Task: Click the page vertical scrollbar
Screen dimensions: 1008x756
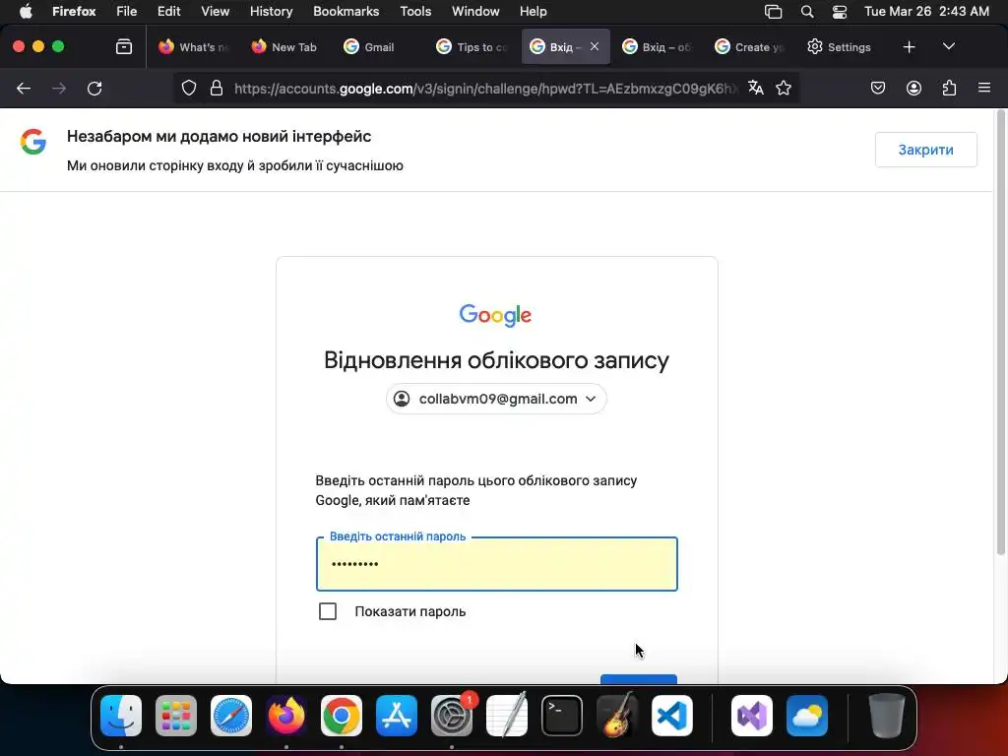Action: click(x=1000, y=335)
